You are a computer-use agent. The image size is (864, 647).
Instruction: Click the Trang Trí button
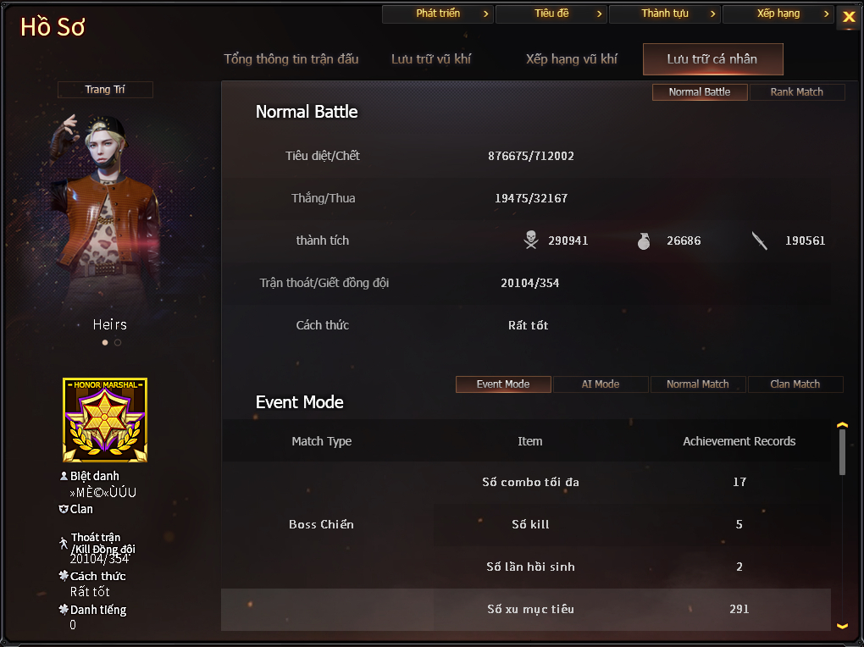coord(105,89)
